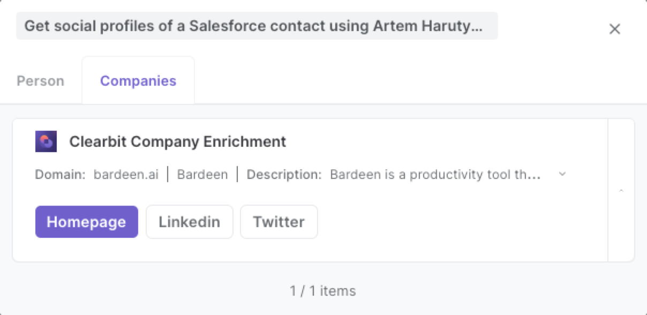Close the social profiles dialog
Screen dimensions: 647x315
click(x=614, y=29)
